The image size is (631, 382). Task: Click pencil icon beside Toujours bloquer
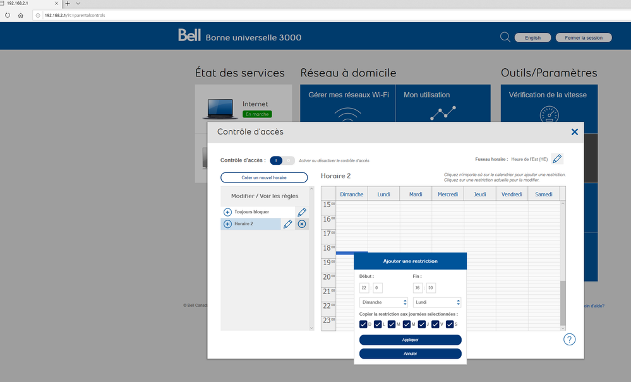(302, 212)
